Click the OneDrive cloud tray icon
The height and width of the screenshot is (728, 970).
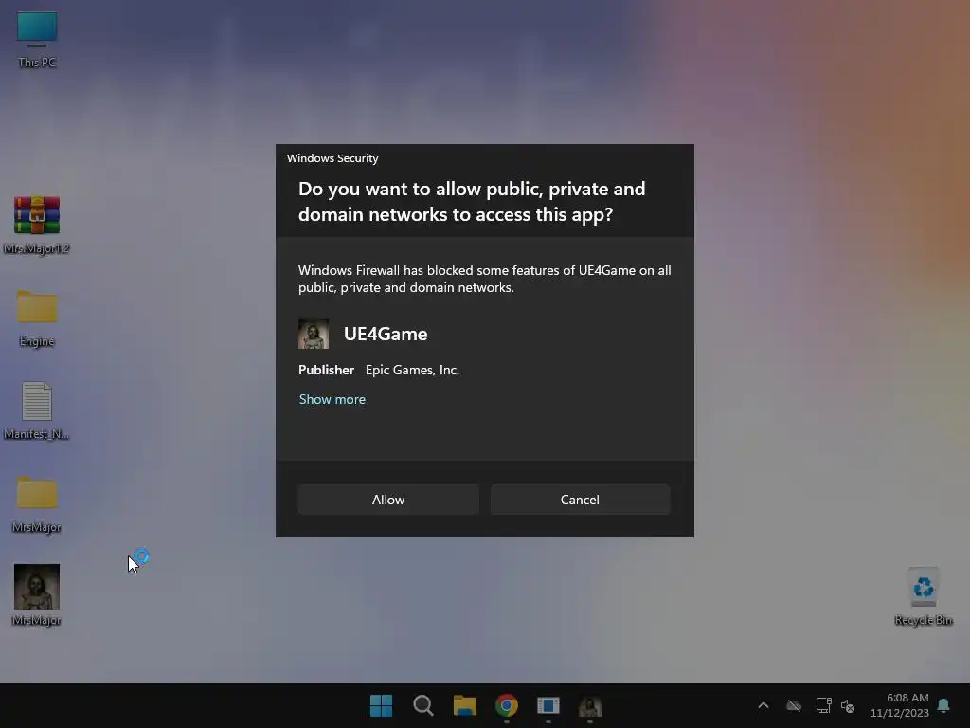point(794,705)
